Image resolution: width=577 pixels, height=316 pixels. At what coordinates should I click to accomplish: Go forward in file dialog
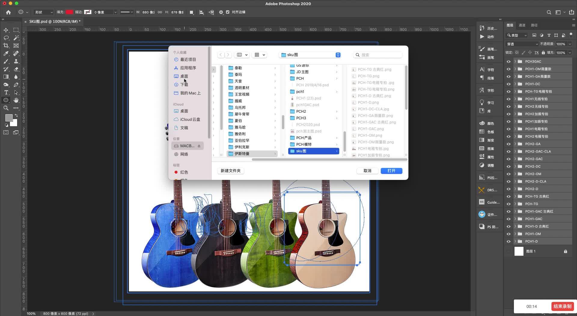pyautogui.click(x=228, y=55)
